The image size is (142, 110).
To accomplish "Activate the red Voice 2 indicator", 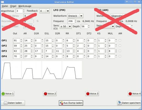I will click(x=45, y=94).
